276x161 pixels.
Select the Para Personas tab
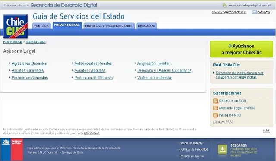click(x=67, y=25)
